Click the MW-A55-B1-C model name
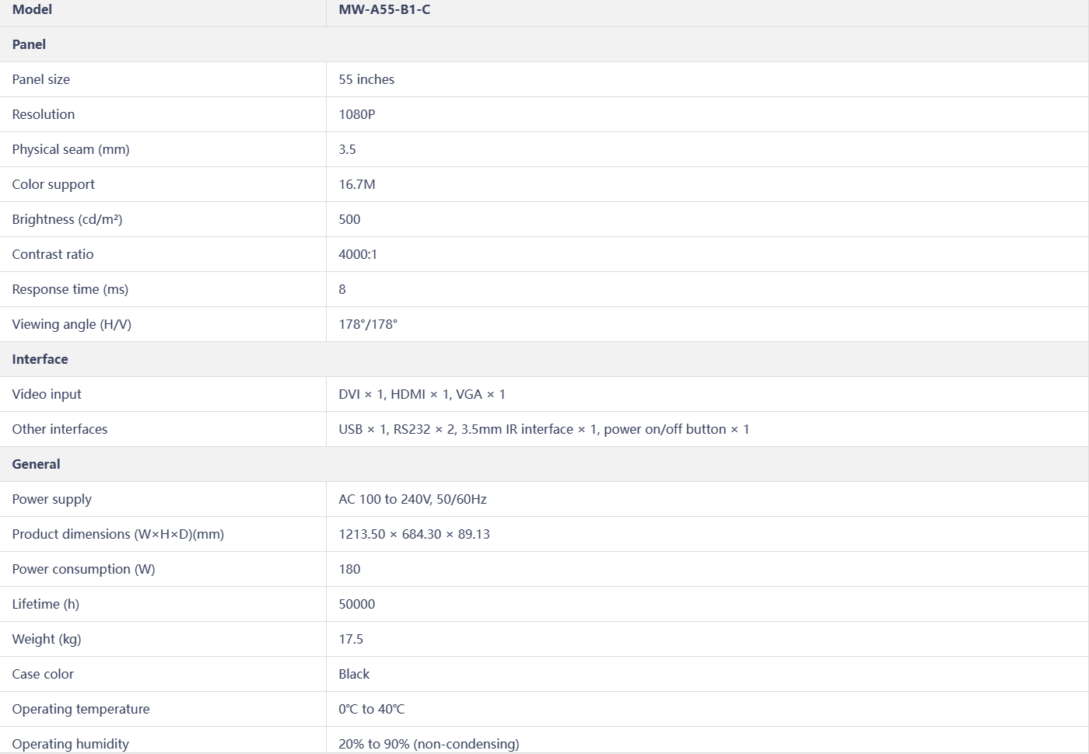Image resolution: width=1089 pixels, height=754 pixels. pyautogui.click(x=384, y=10)
